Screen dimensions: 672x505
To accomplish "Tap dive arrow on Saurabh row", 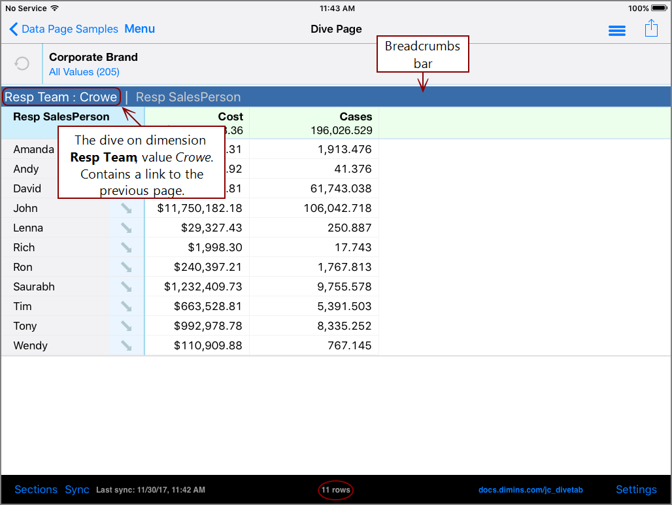I will tap(126, 287).
